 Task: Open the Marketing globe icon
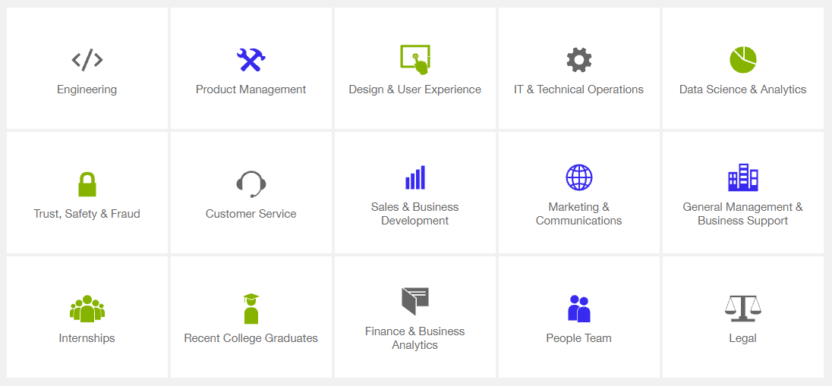click(579, 177)
